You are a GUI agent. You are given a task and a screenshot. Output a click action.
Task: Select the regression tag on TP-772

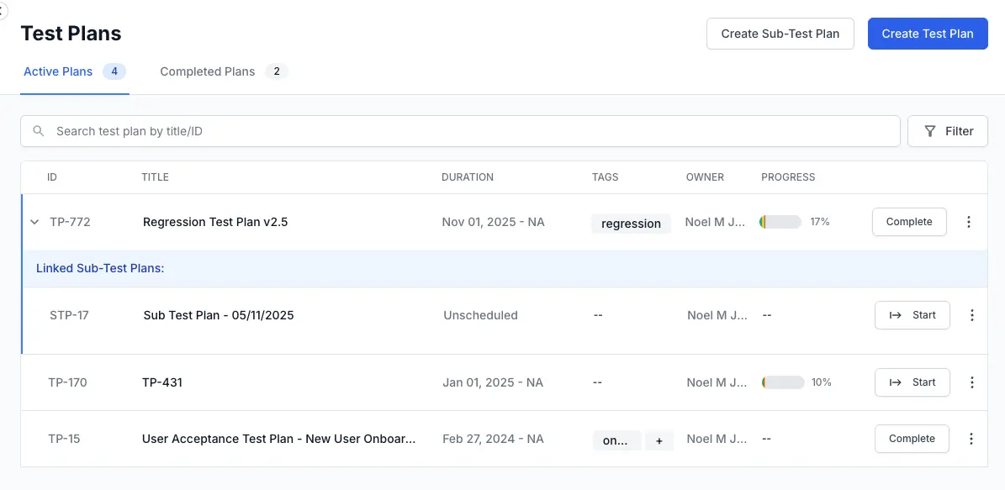point(631,223)
